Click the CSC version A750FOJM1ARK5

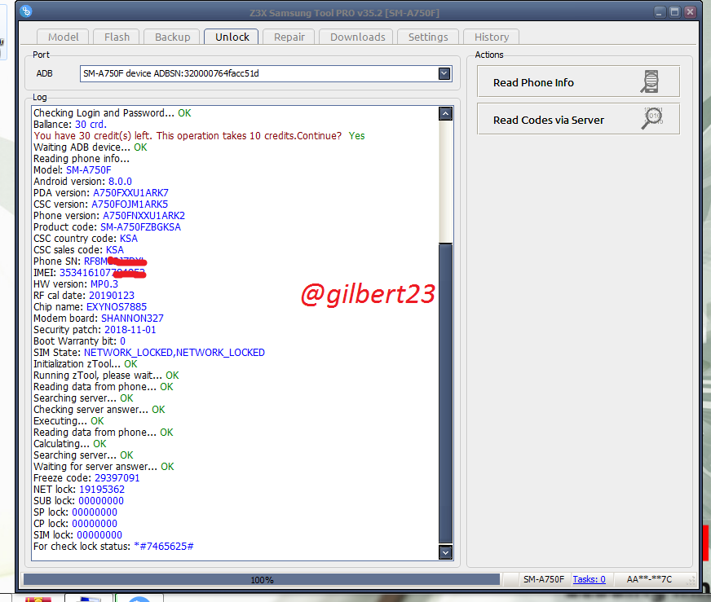[130, 204]
